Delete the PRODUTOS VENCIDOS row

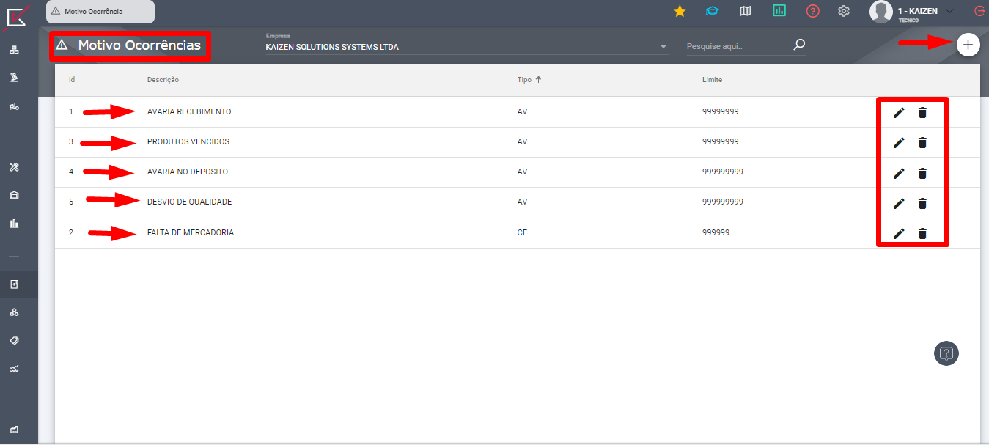pos(922,142)
